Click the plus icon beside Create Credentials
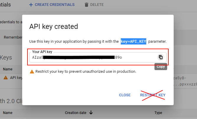The image size is (197, 119). point(31,5)
